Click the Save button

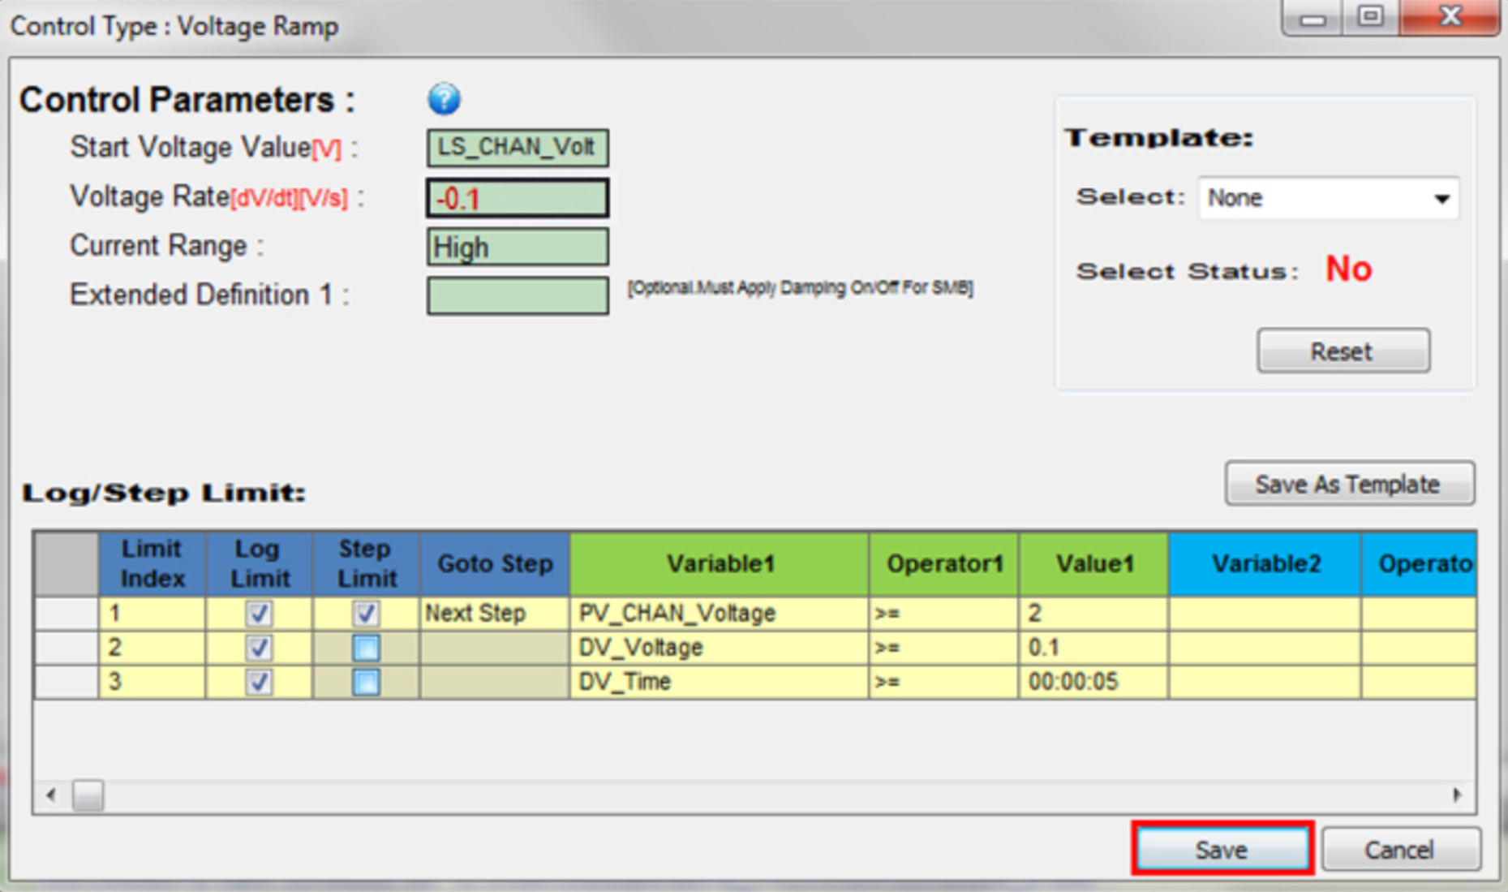coord(1222,849)
